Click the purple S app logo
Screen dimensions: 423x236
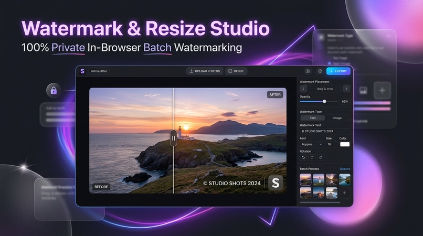click(x=82, y=71)
